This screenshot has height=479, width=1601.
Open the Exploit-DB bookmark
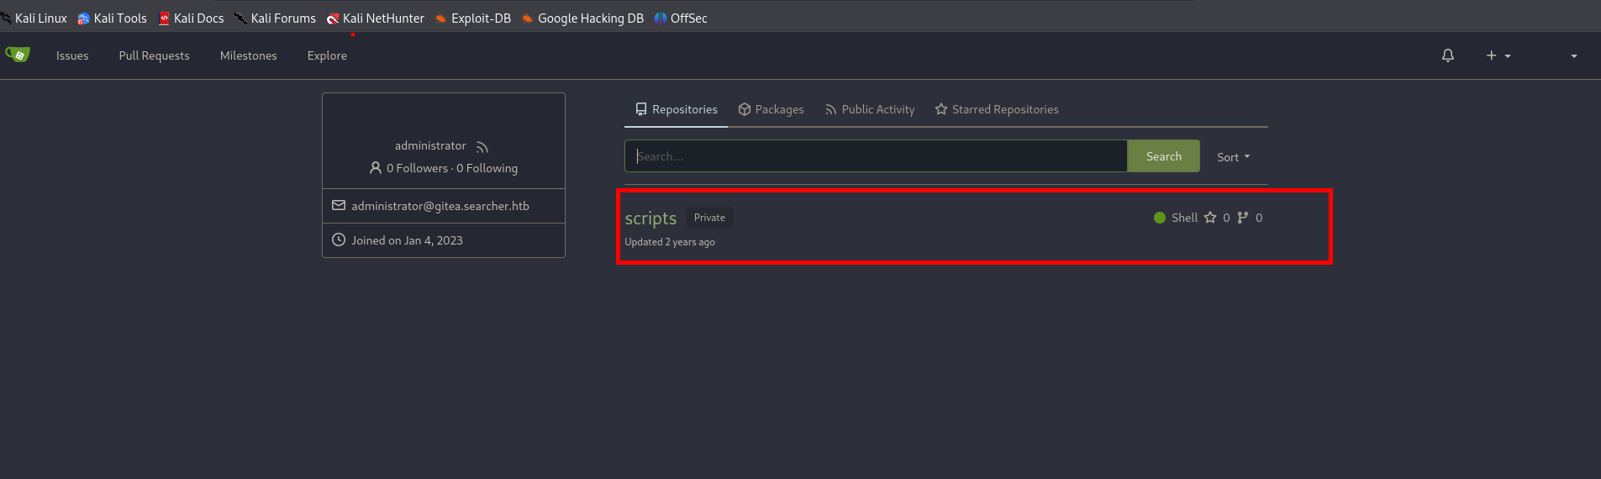coord(472,18)
